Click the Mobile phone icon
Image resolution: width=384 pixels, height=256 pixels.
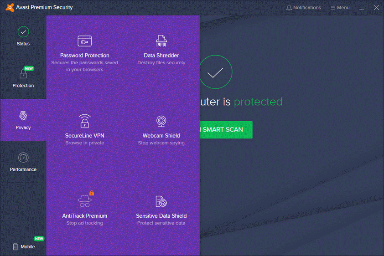[x=15, y=247]
